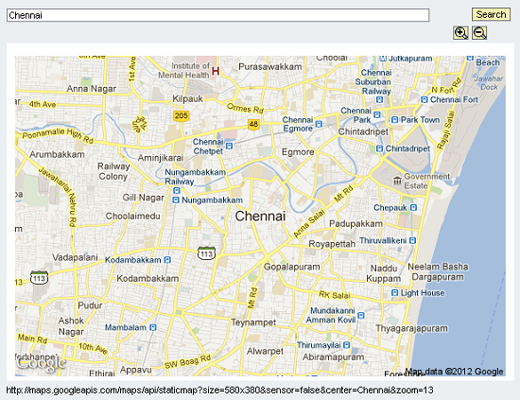Click the Chennai Fort station icon

tap(425, 99)
